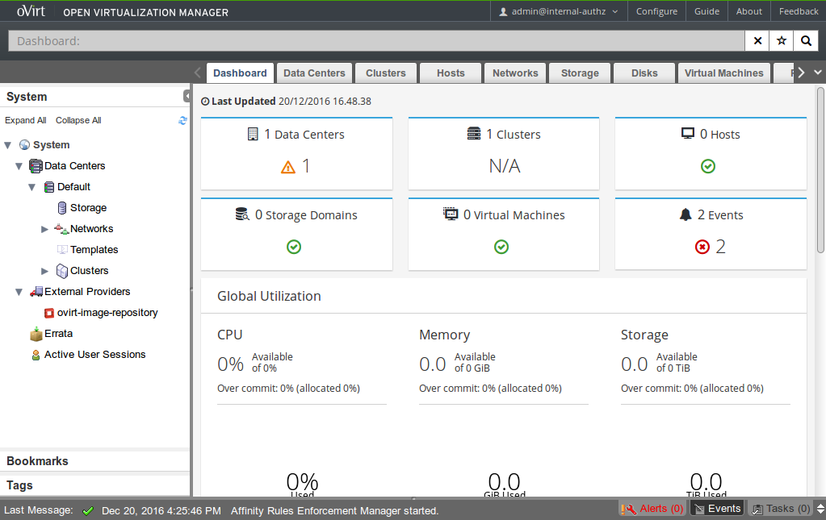826x520 pixels.
Task: Click the Clusters card server icon
Action: [x=474, y=134]
